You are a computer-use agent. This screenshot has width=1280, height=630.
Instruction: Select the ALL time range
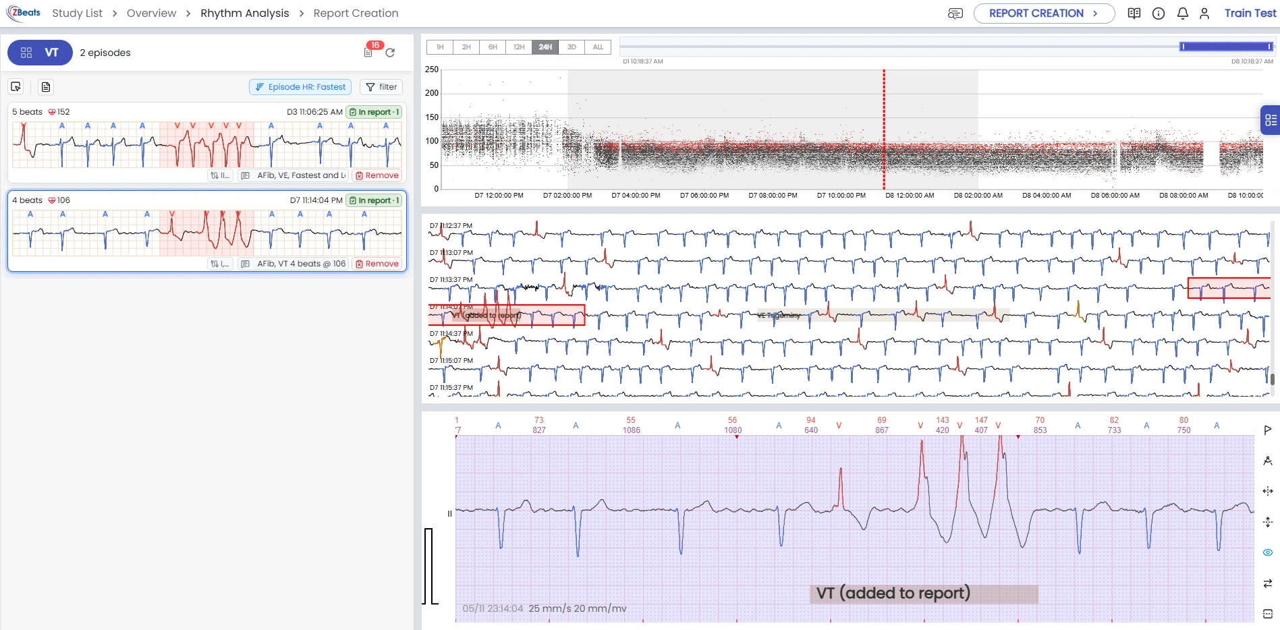point(598,47)
